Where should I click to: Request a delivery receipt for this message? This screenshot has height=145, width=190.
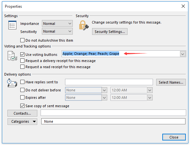tap(22, 61)
